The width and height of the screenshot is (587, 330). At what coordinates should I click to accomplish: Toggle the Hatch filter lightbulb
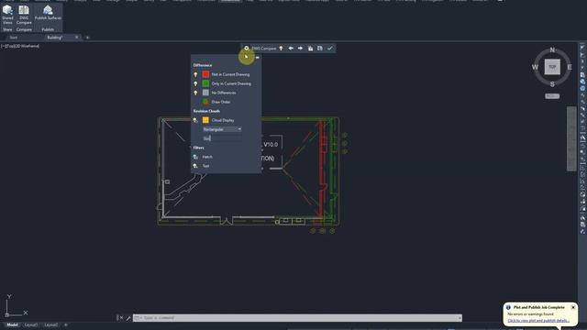[195, 157]
